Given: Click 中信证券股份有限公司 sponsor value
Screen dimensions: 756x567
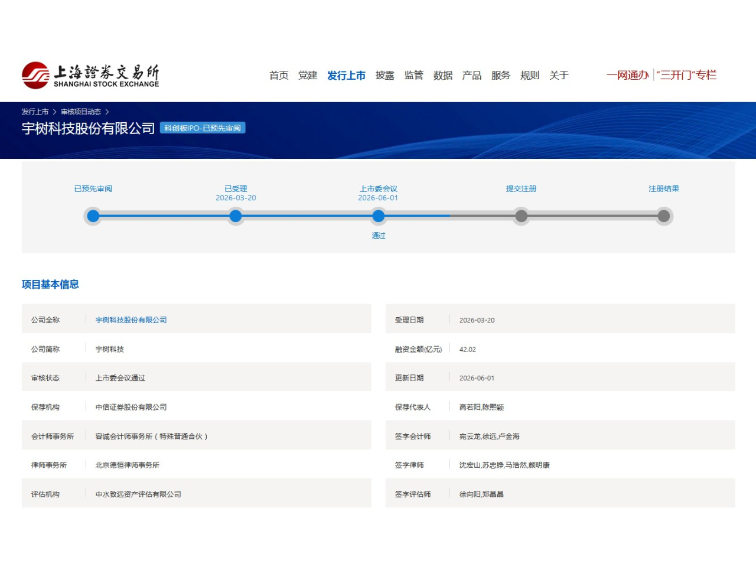Looking at the screenshot, I should (x=131, y=408).
